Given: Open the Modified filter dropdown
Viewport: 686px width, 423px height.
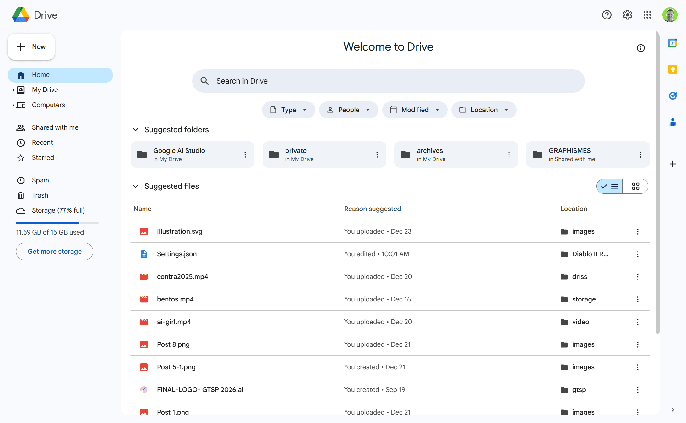Looking at the screenshot, I should 415,110.
